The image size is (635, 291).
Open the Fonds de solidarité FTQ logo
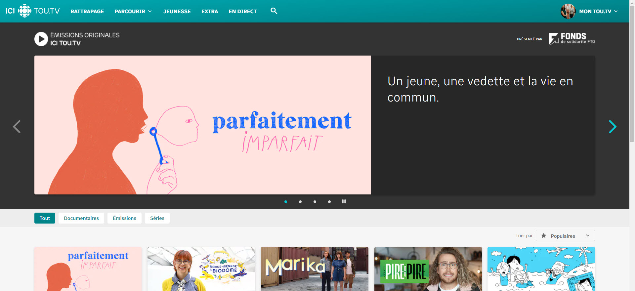coord(571,39)
